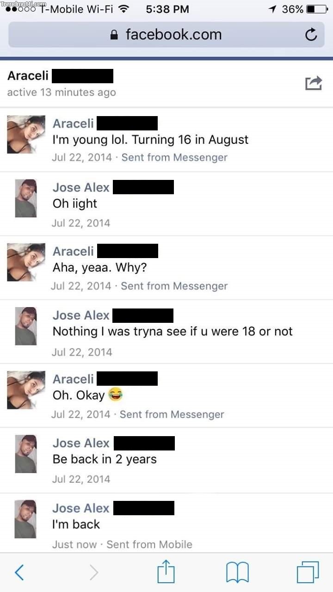The image size is (333, 592).
Task: Tap the 'Nothing I was tryna see' message
Action: (173, 331)
